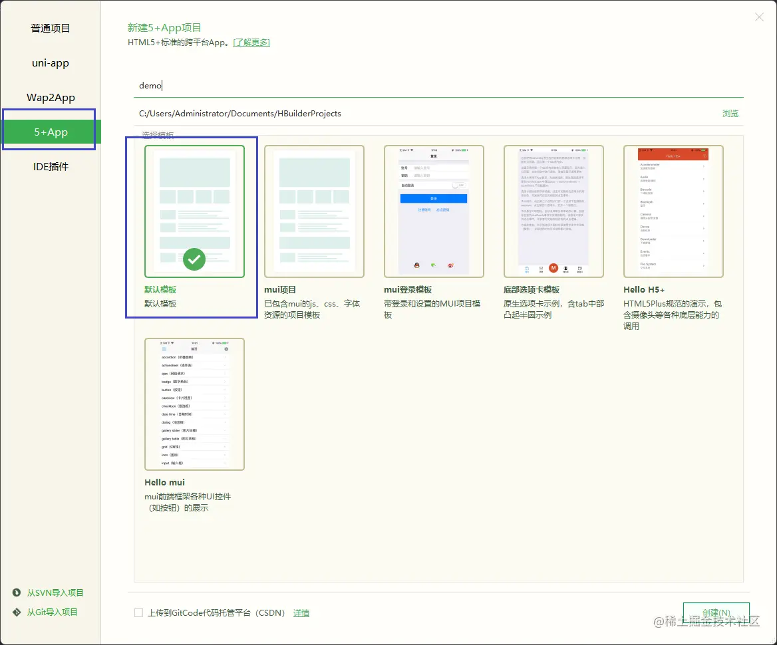The height and width of the screenshot is (645, 777).
Task: Click the description 带登录和设置的MUI项目模板
Action: (432, 309)
